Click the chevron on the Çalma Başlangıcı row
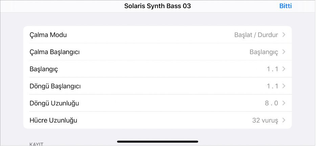The height and width of the screenshot is (146, 316). coord(284,52)
